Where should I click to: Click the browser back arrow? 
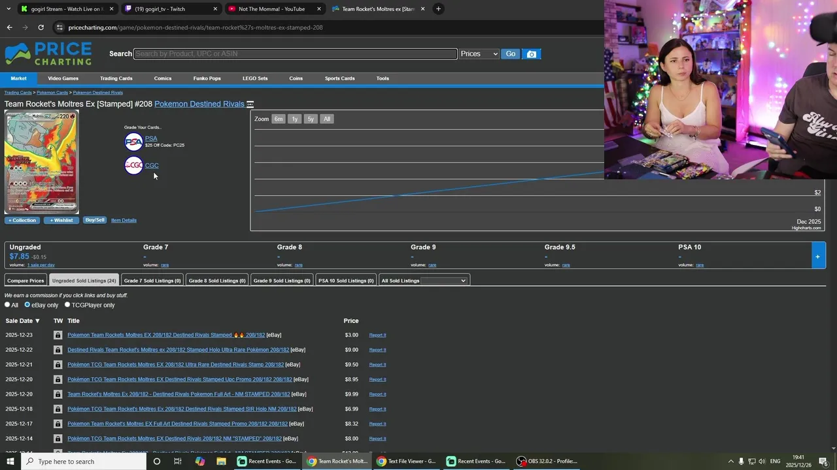tap(9, 27)
